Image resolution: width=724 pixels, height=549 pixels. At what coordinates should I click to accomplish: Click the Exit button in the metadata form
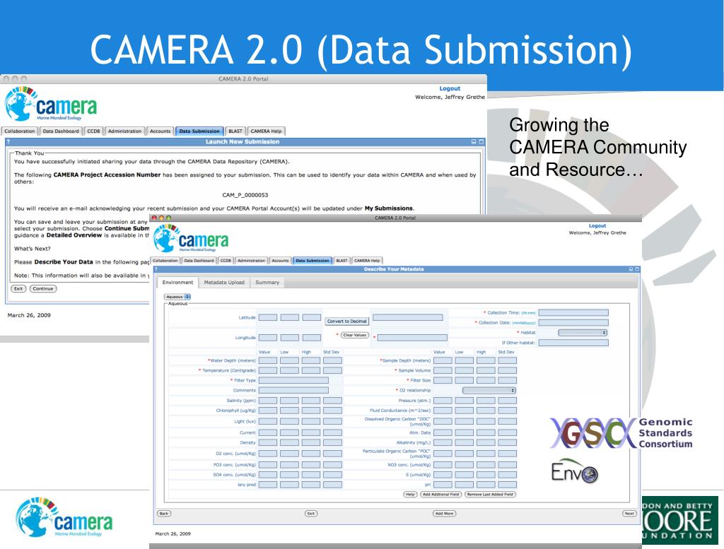pyautogui.click(x=311, y=514)
